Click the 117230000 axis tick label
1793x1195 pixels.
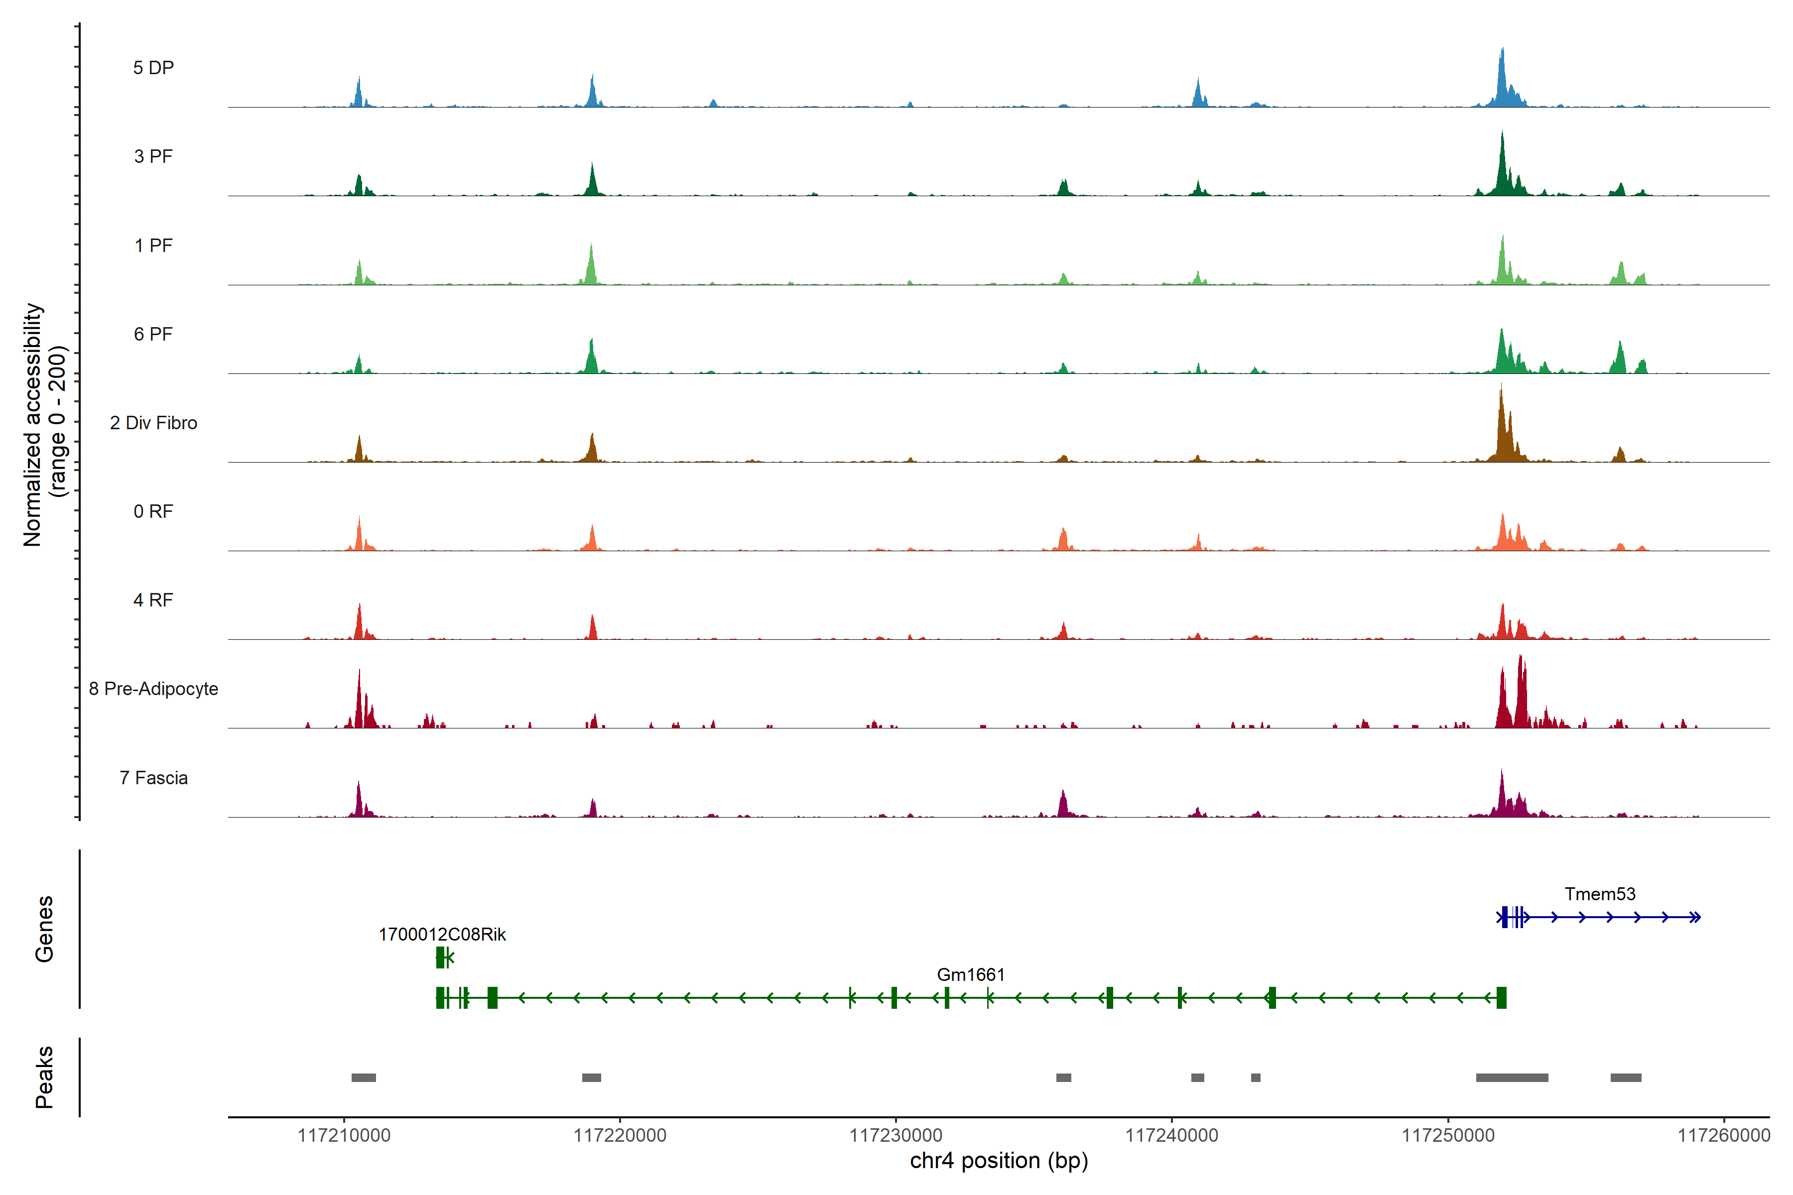896,1136
